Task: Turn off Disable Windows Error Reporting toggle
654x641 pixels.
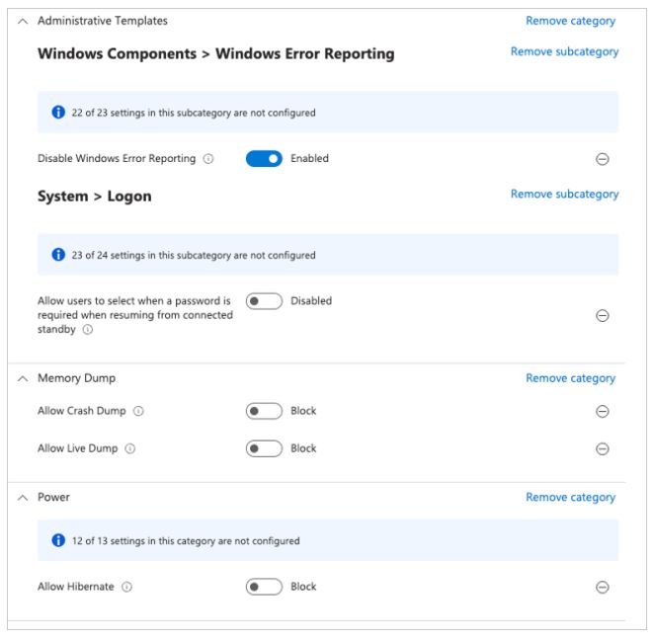Action: pyautogui.click(x=264, y=159)
